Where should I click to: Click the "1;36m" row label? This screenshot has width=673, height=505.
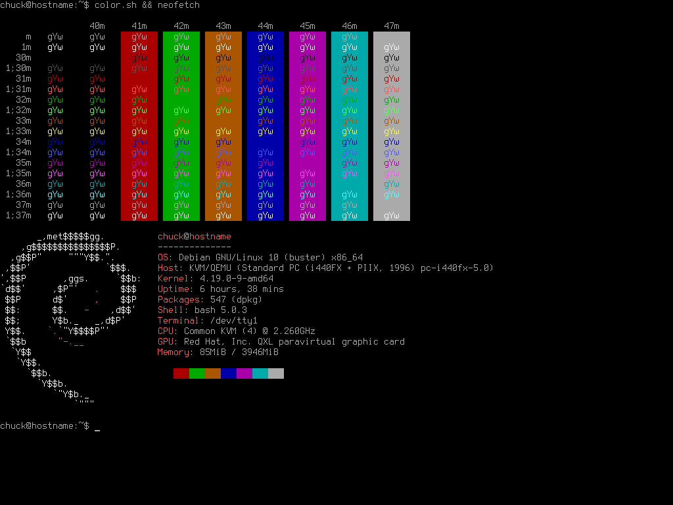(x=18, y=195)
